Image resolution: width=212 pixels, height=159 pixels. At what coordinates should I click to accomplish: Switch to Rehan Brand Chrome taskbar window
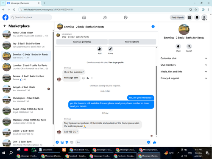[79, 150]
